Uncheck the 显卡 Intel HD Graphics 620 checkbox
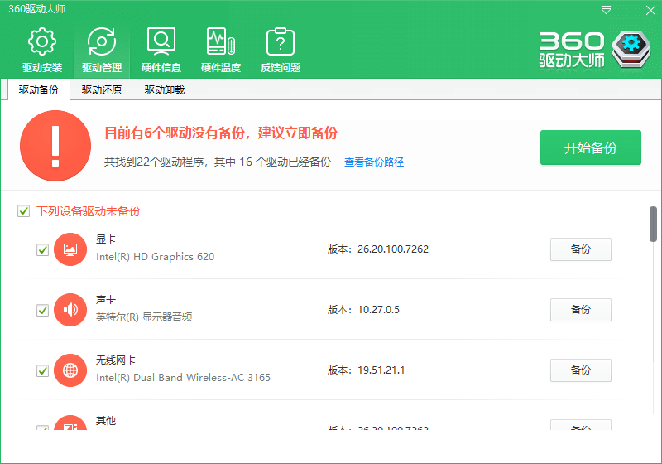 click(42, 249)
